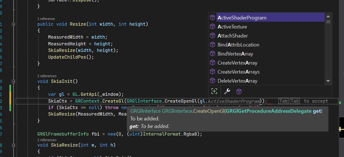
Task: Collapse the Resize method block
Action: [13, 24]
